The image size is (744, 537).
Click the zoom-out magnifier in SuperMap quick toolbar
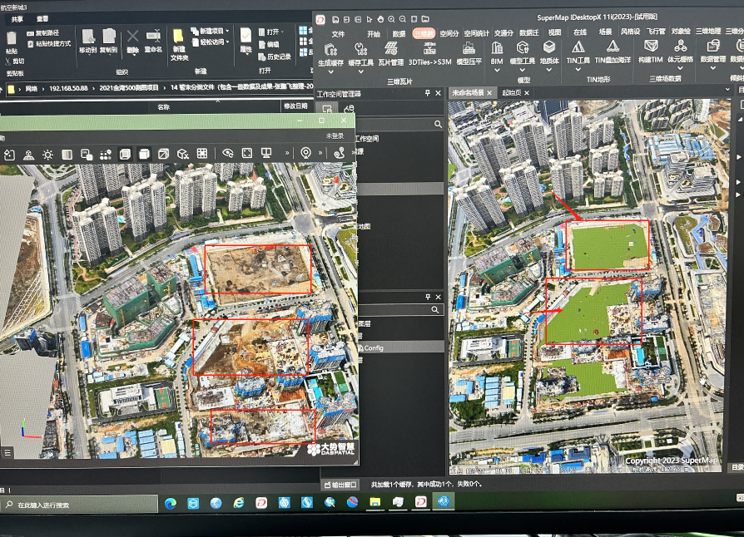pos(403,19)
